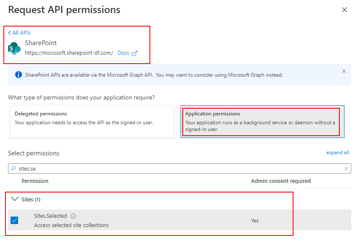Click the external link icon beside Docs
The image size is (355, 246).
(x=134, y=53)
